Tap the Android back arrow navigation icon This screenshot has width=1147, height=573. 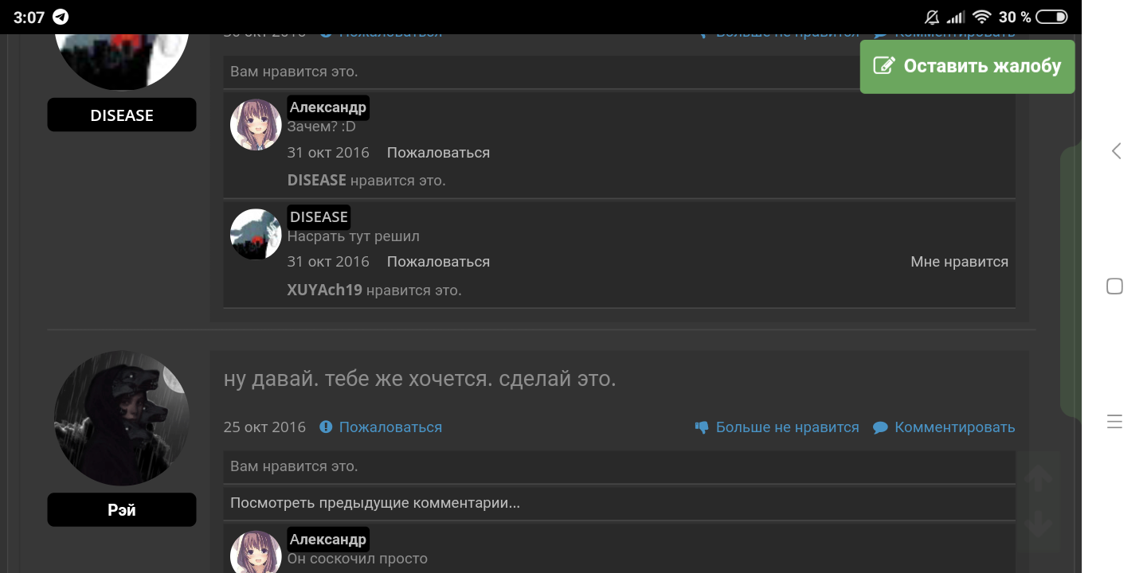(x=1116, y=150)
